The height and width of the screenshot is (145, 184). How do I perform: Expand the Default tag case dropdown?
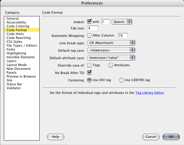click(111, 50)
